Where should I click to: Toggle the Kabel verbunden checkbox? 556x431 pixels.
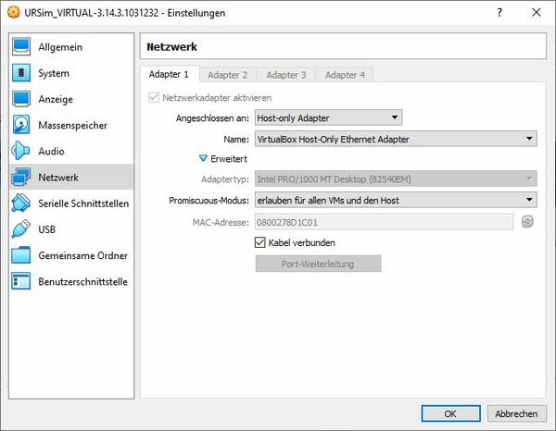(x=260, y=242)
